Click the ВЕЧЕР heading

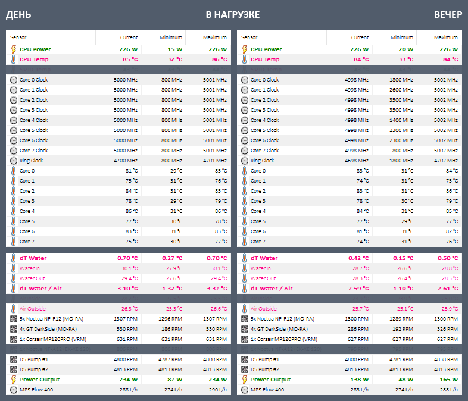pos(448,15)
